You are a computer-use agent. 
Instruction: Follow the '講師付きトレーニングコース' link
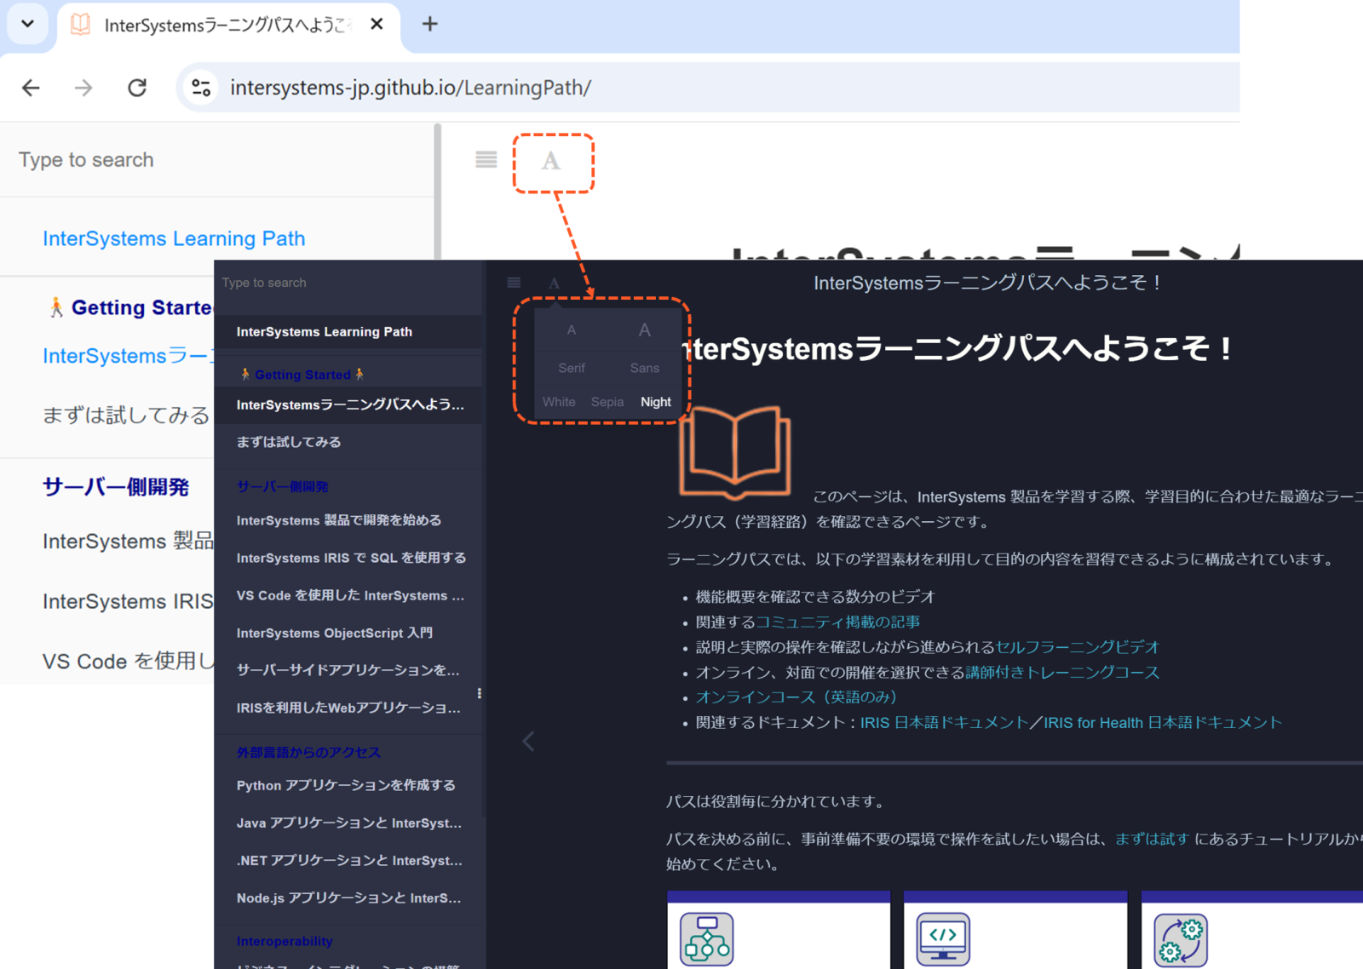click(x=1061, y=673)
